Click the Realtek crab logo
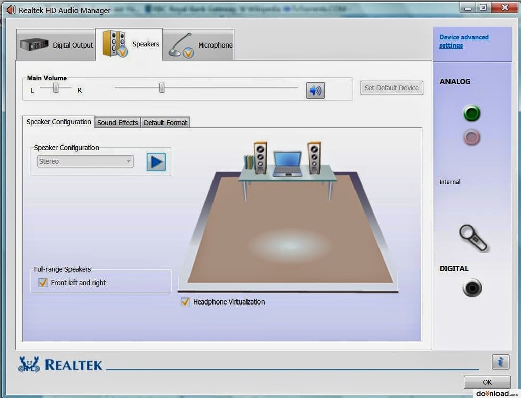 click(x=29, y=364)
